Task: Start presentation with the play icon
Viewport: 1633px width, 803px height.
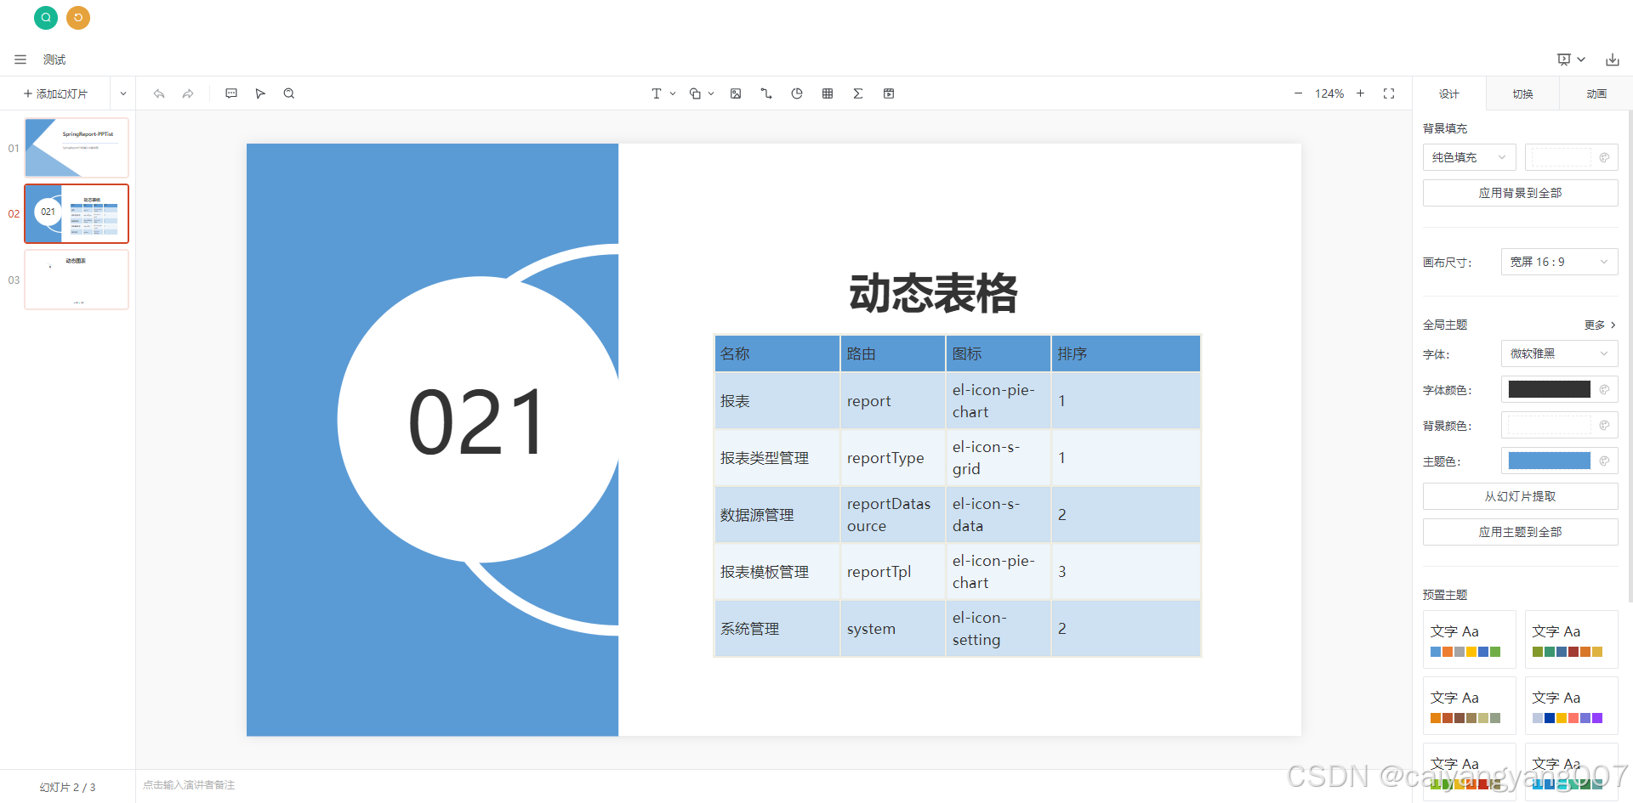Action: 260,93
